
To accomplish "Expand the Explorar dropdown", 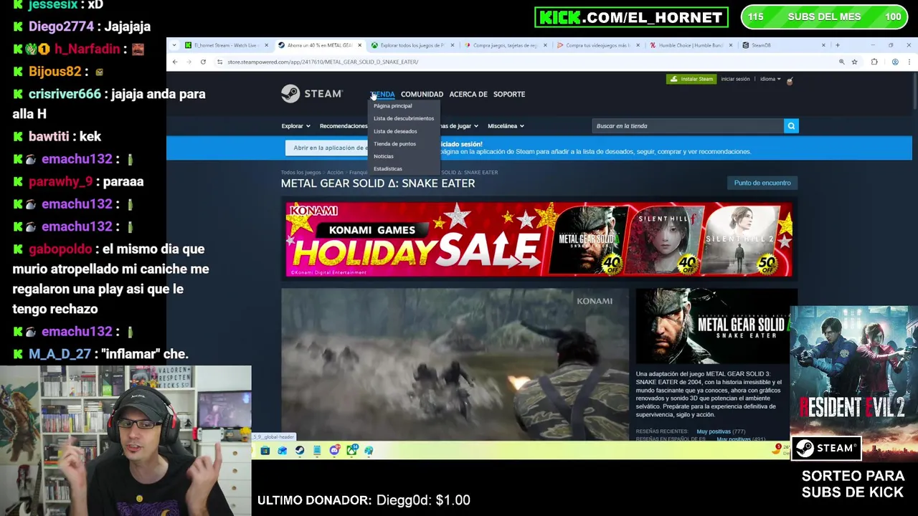I will point(295,126).
